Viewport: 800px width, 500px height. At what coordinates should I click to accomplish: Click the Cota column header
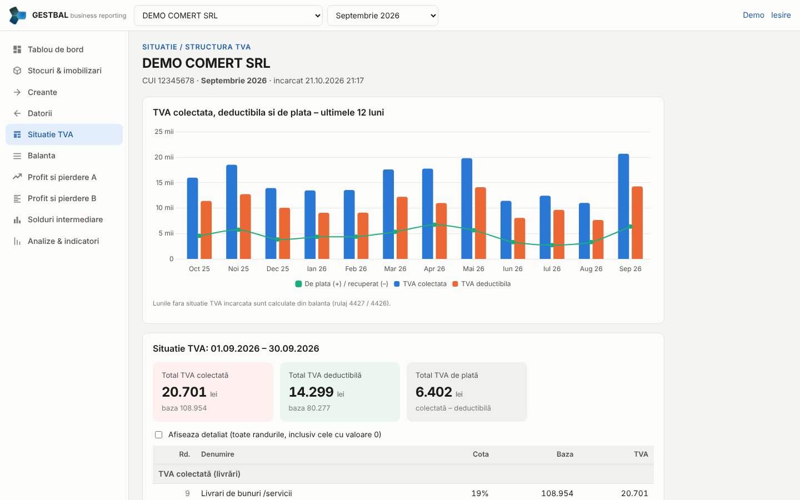[481, 454]
